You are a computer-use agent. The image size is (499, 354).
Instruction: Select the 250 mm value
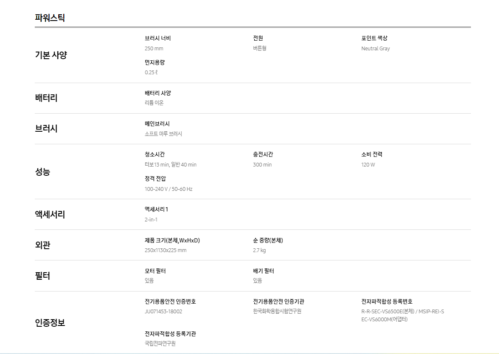click(154, 48)
